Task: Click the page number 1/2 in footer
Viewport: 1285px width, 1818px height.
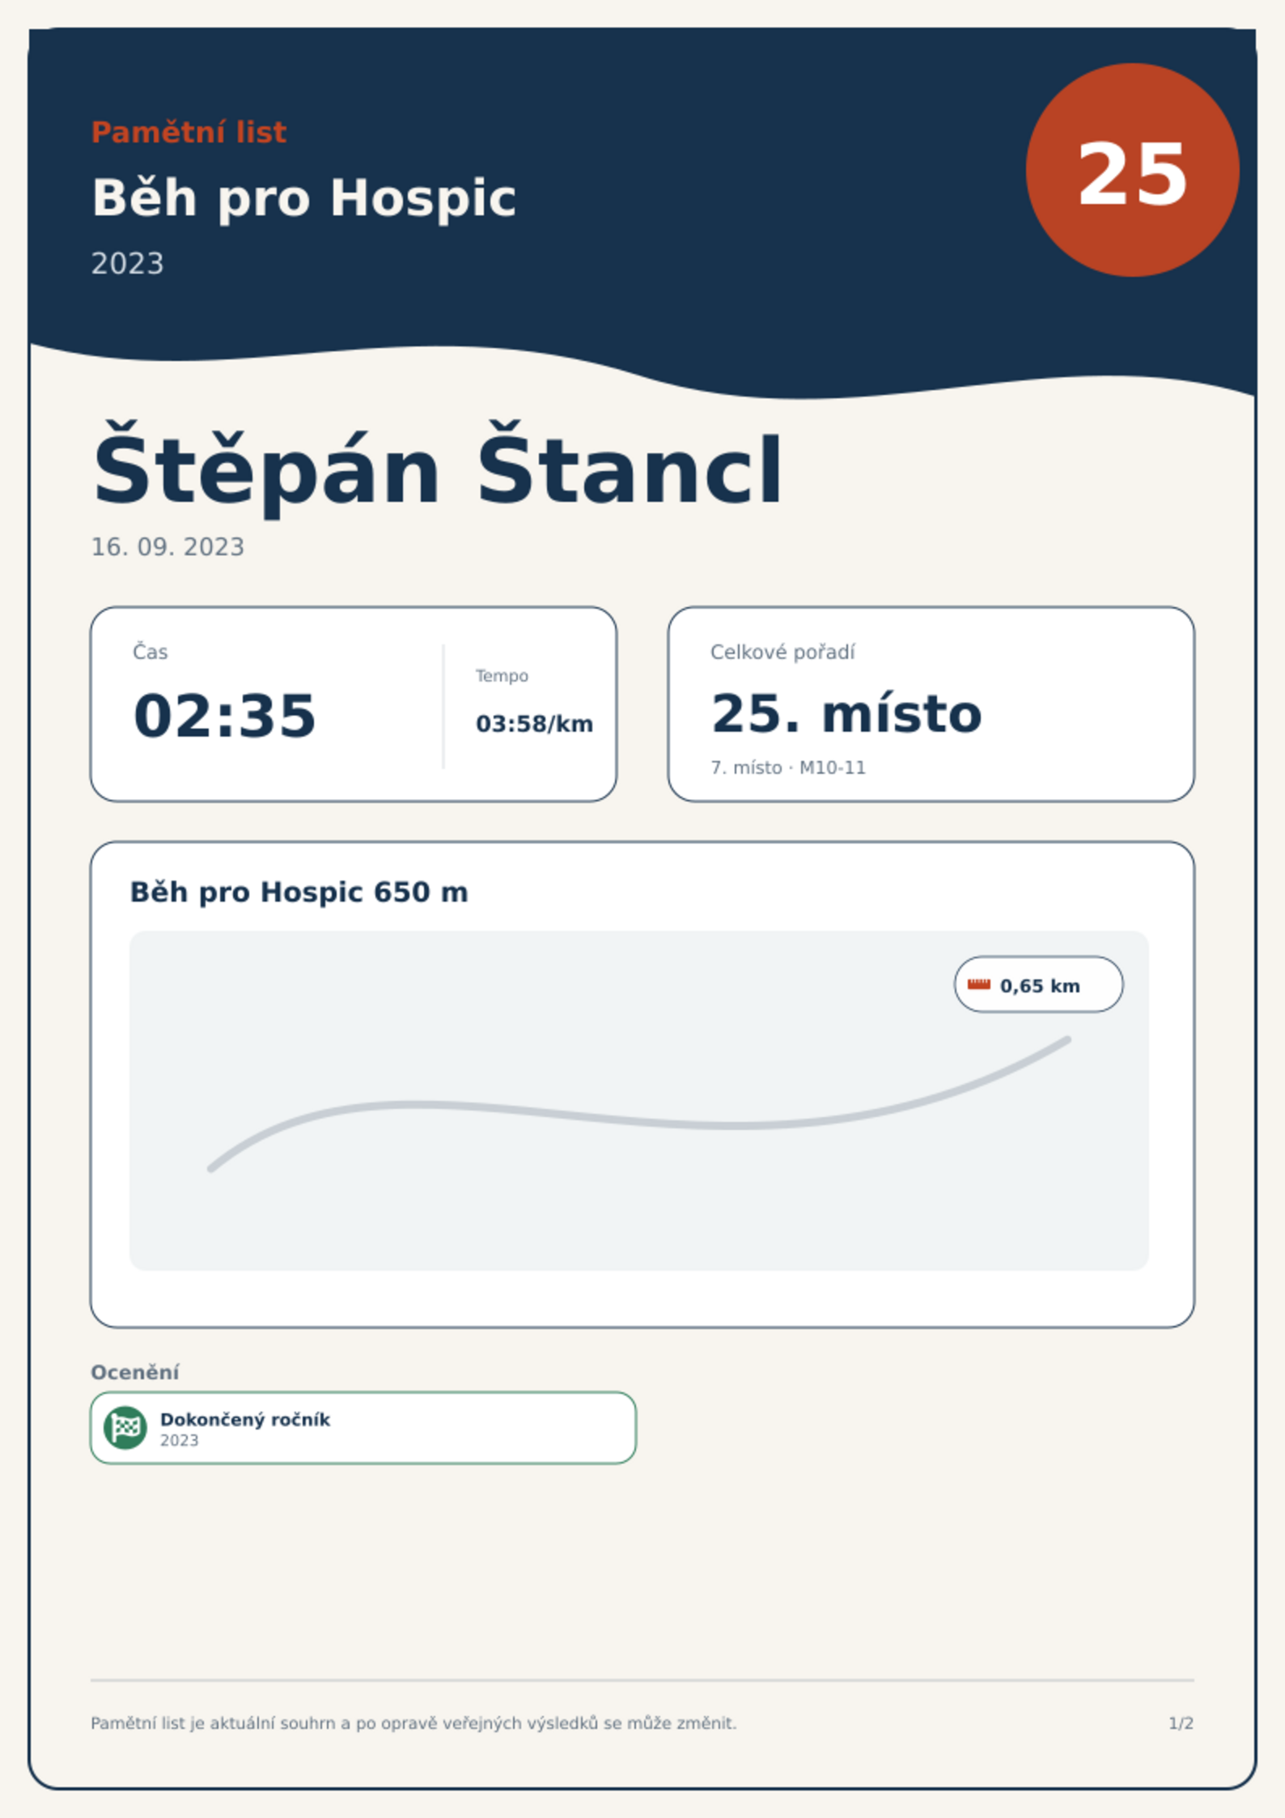Action: pos(1181,1723)
